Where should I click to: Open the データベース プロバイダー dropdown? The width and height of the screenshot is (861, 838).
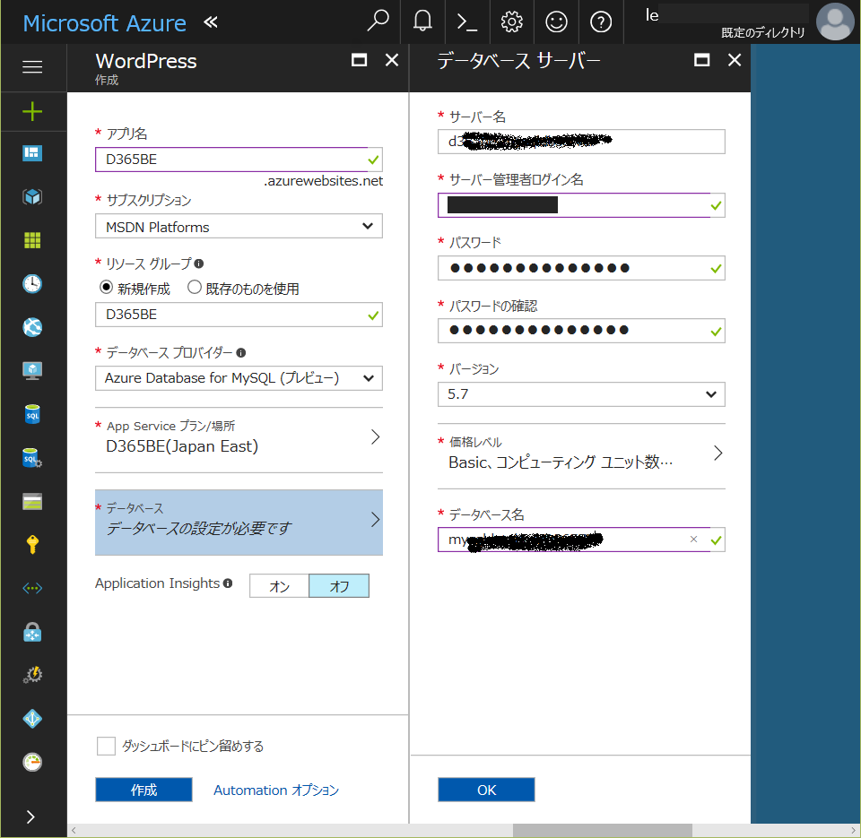pos(239,378)
